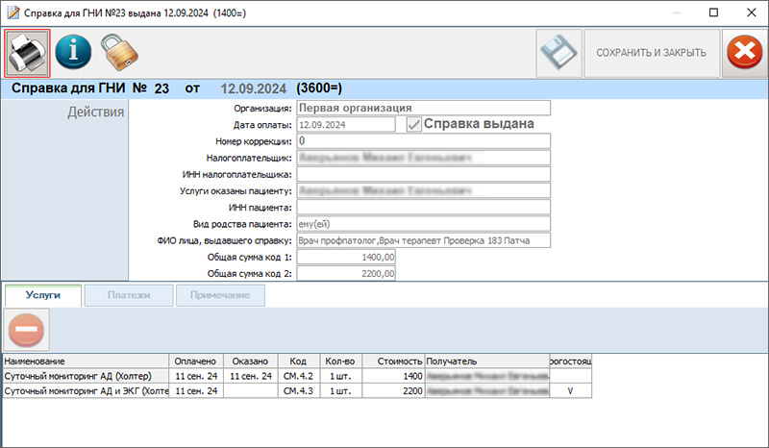Click the padlock icon in toolbar
The width and height of the screenshot is (769, 448).
[x=119, y=52]
